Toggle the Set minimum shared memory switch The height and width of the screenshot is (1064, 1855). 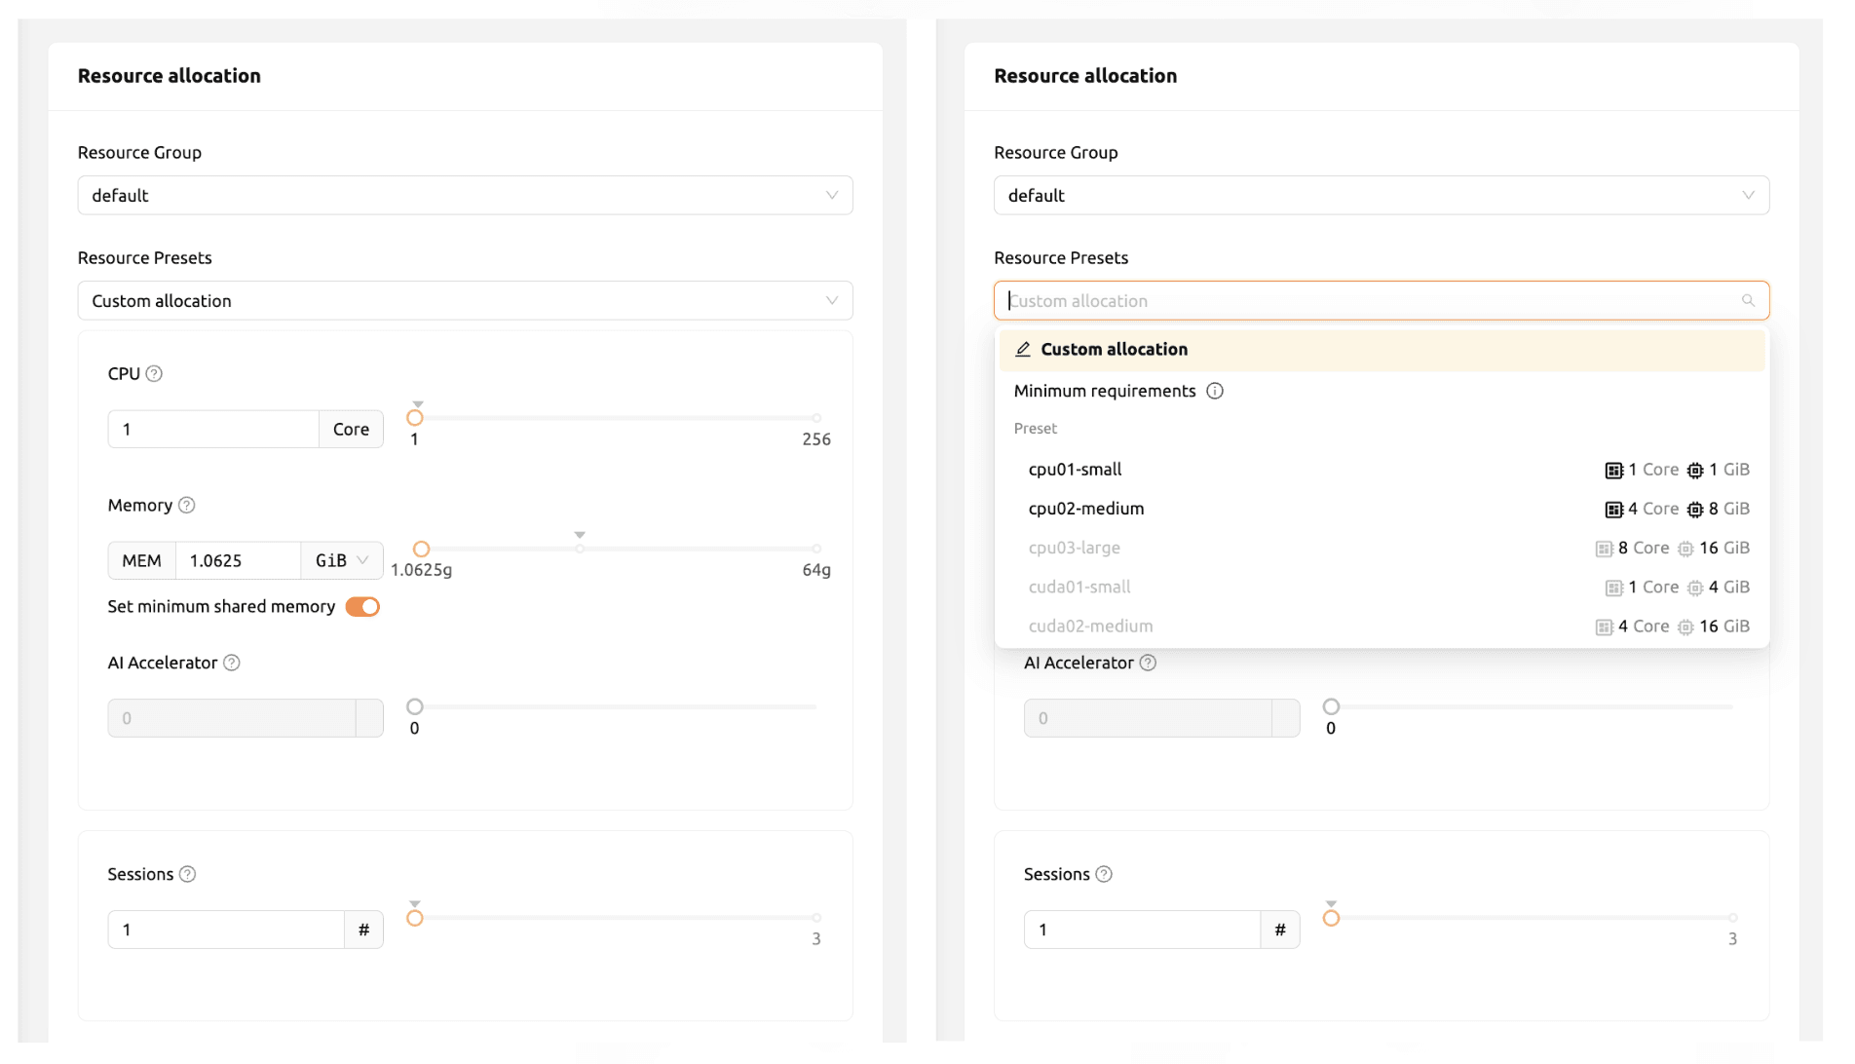coord(362,607)
